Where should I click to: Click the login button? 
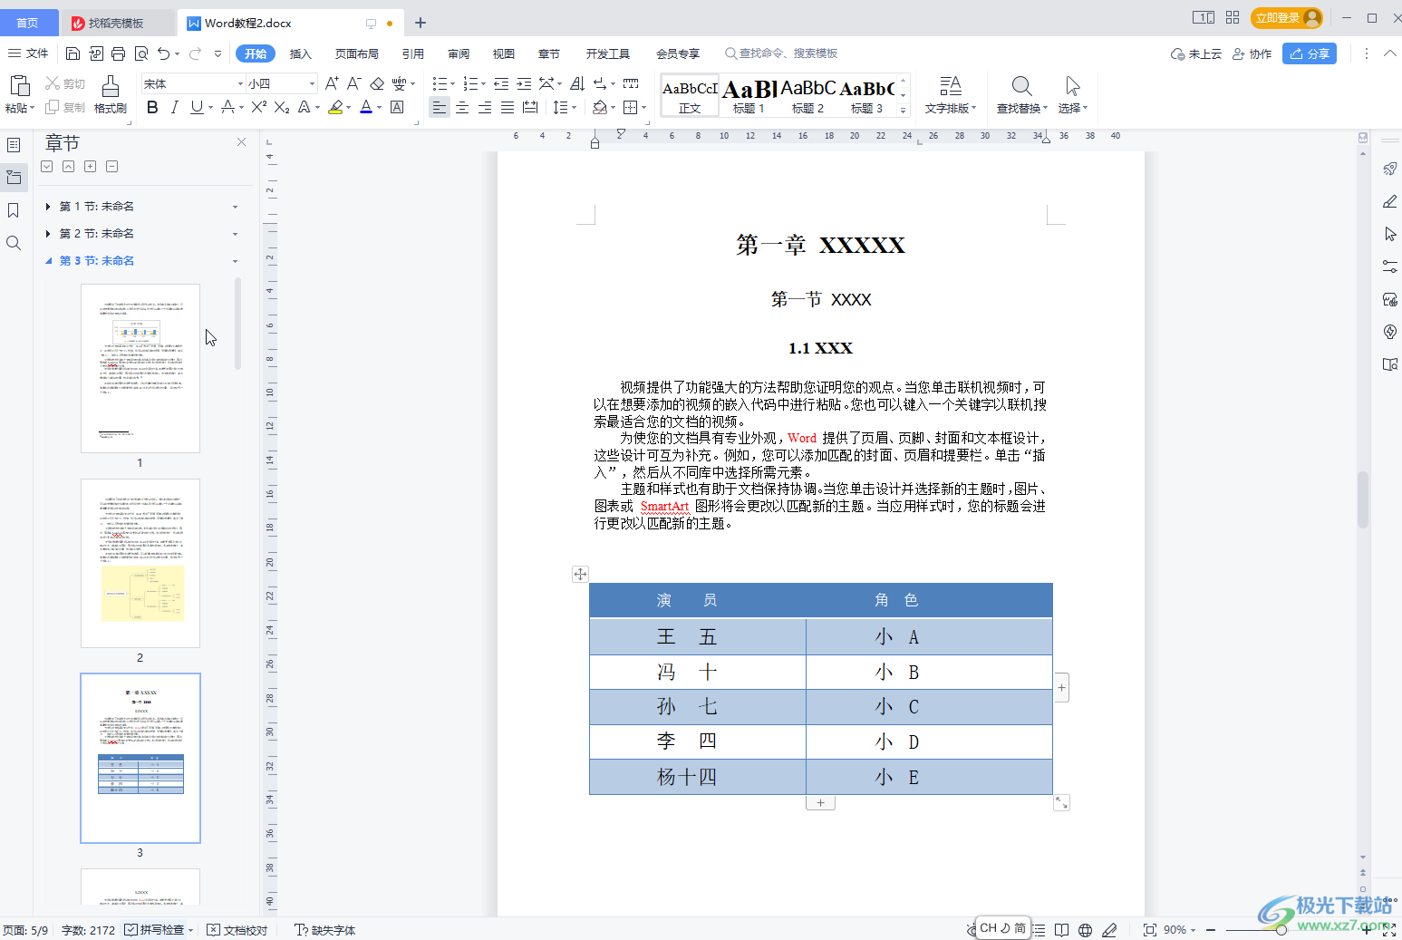pyautogui.click(x=1286, y=17)
